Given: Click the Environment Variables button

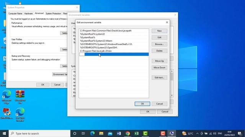Looking at the screenshot, I should 60,75.
